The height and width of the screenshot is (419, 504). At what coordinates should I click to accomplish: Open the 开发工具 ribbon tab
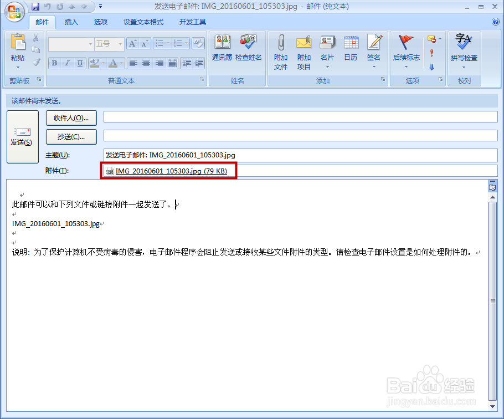pyautogui.click(x=193, y=22)
